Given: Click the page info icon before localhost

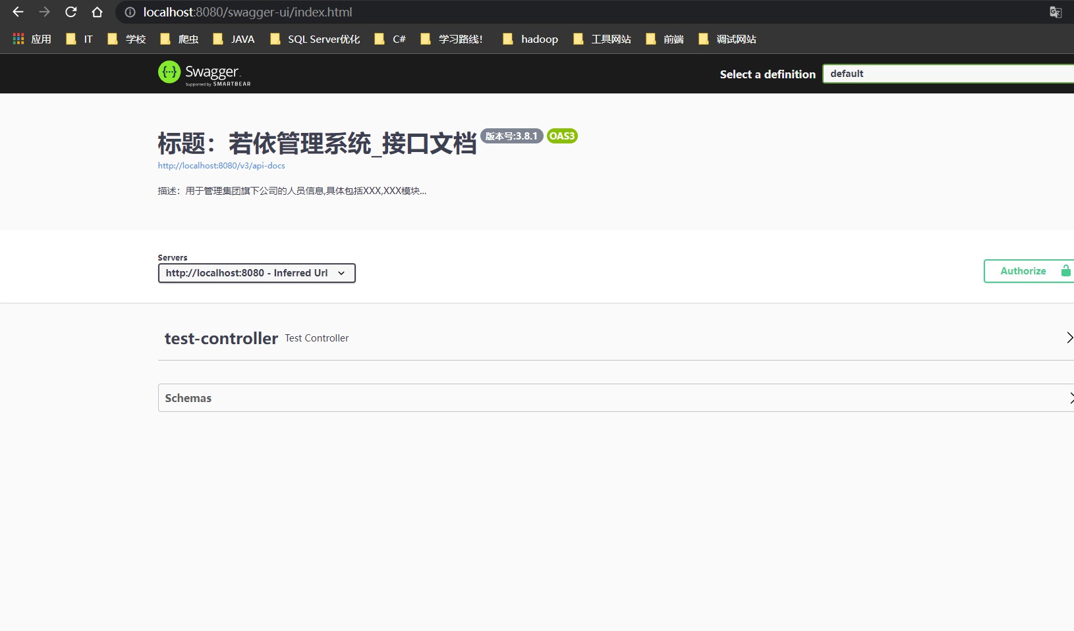Looking at the screenshot, I should tap(129, 12).
